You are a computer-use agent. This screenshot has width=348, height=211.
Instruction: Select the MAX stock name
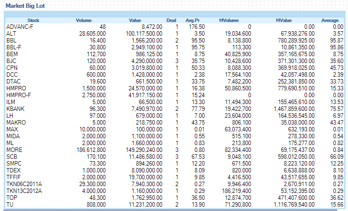point(12,129)
